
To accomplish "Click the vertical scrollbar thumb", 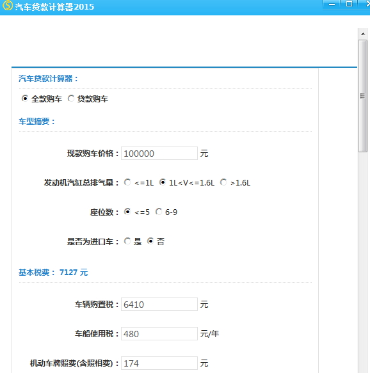I will pos(362,96).
